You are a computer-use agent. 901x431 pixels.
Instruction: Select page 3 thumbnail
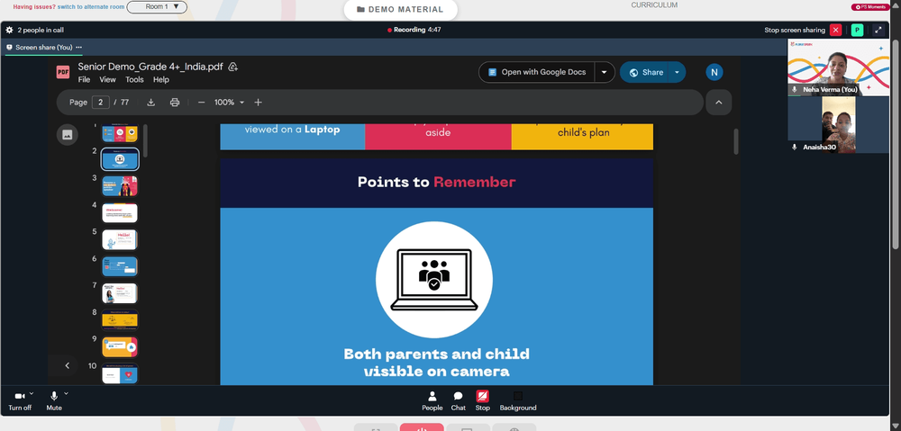tap(120, 186)
